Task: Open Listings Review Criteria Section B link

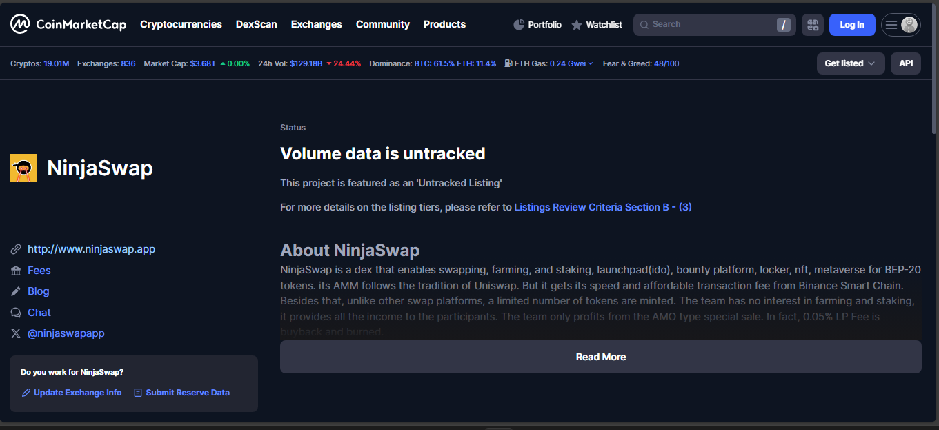Action: tap(603, 207)
